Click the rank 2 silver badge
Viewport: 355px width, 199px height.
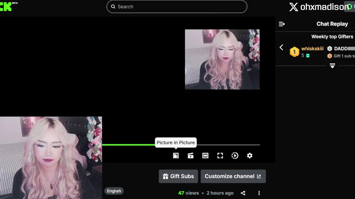coord(329,49)
